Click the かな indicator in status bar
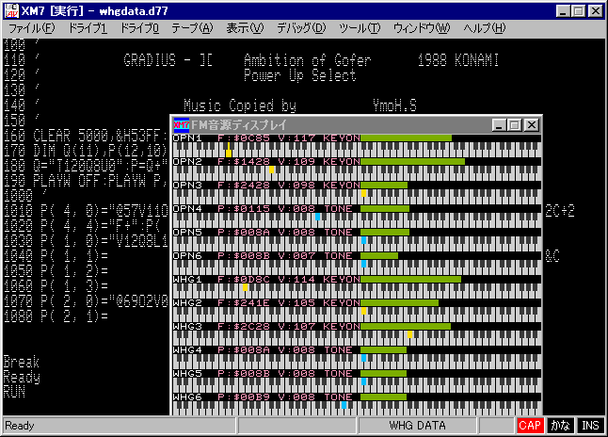The image size is (608, 437). 561,426
